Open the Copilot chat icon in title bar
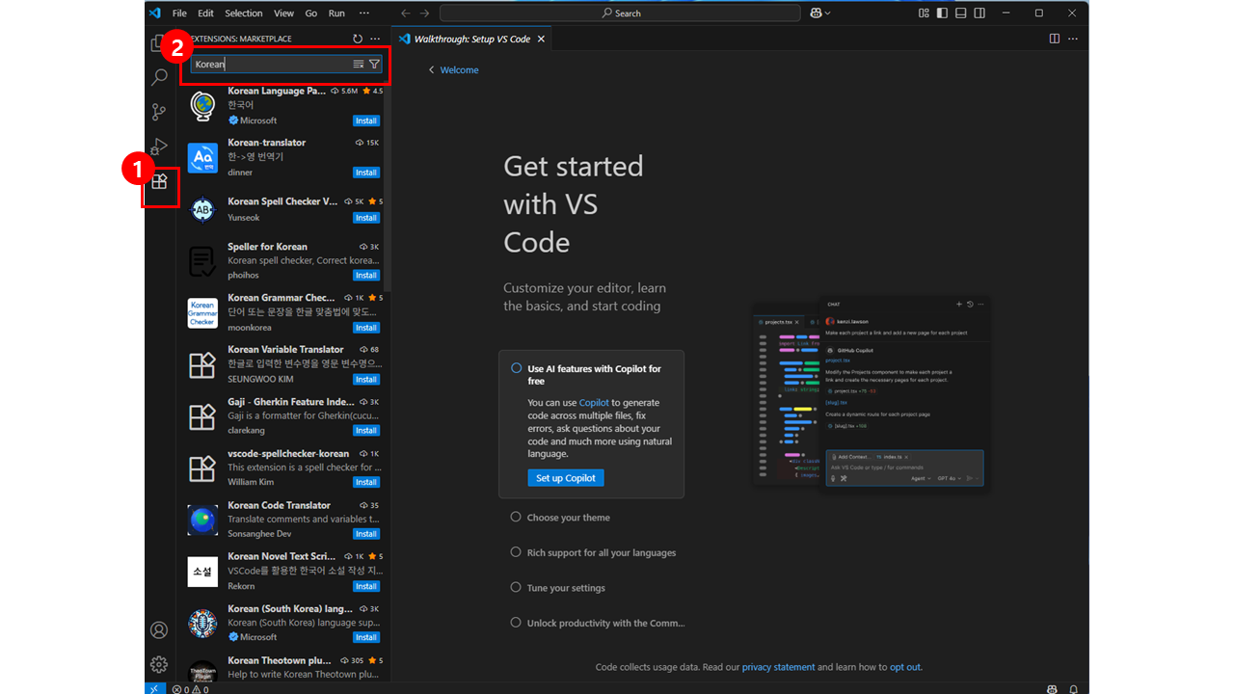The width and height of the screenshot is (1234, 694). click(816, 13)
